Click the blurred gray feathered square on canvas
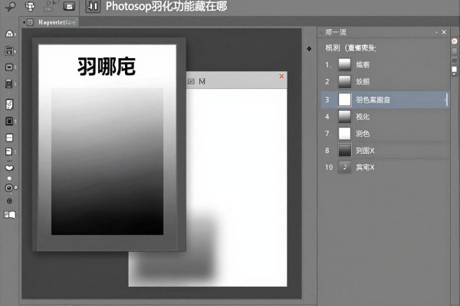The width and height of the screenshot is (460, 306). [x=176, y=250]
